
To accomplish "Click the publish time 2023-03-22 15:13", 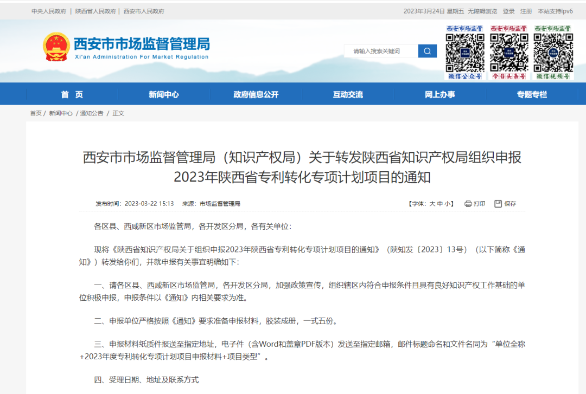I will [x=149, y=204].
